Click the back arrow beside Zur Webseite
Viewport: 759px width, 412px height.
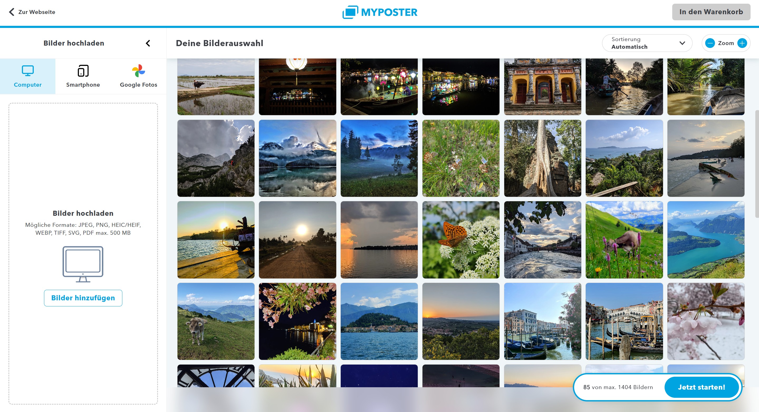click(x=12, y=12)
